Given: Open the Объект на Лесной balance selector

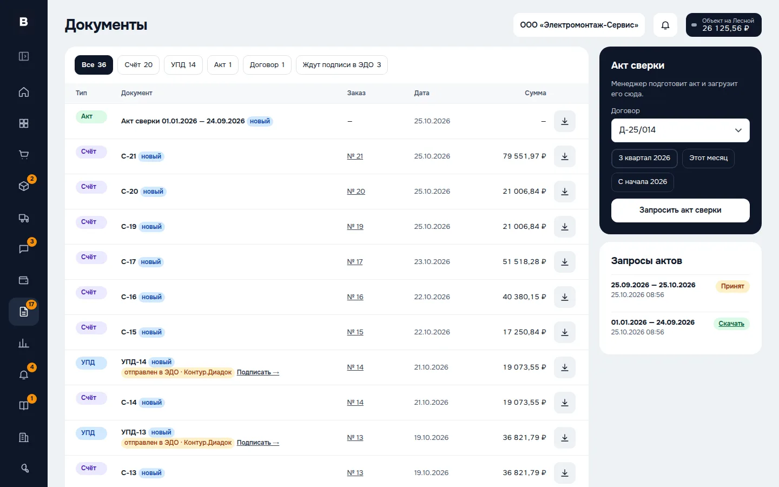Looking at the screenshot, I should [x=724, y=25].
